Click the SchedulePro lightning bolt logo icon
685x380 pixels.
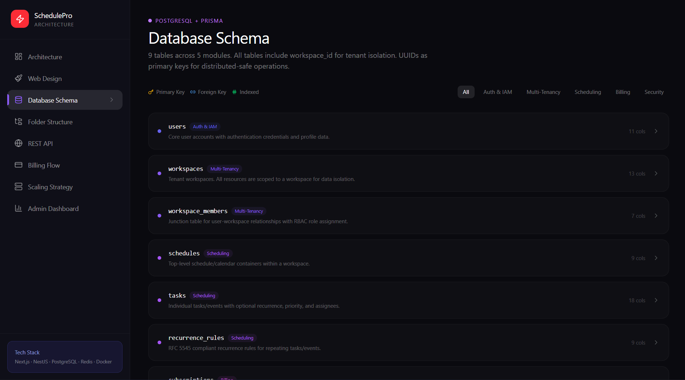pos(20,18)
